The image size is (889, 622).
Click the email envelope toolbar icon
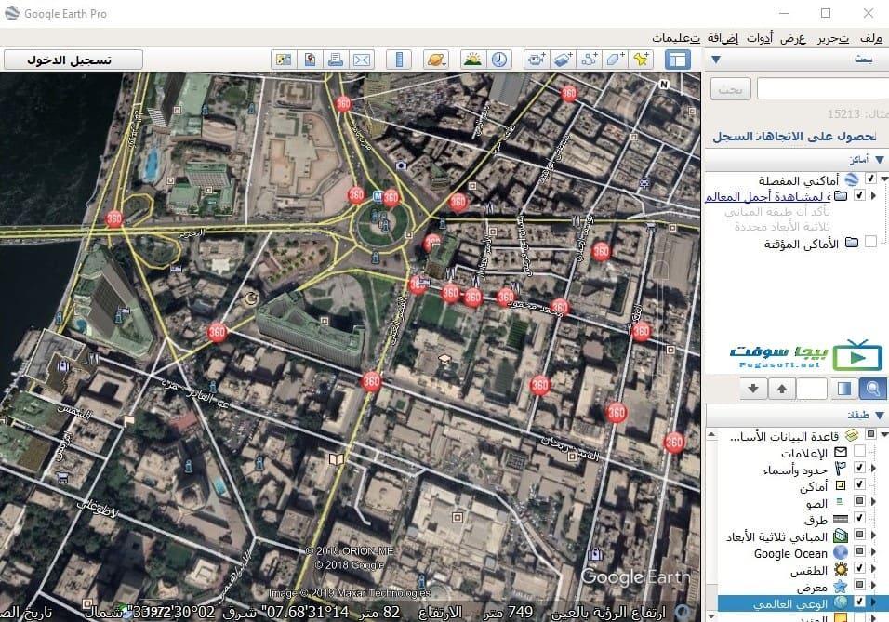coord(362,60)
